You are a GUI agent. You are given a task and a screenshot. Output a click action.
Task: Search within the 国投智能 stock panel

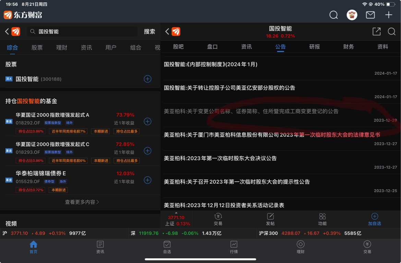(x=391, y=32)
